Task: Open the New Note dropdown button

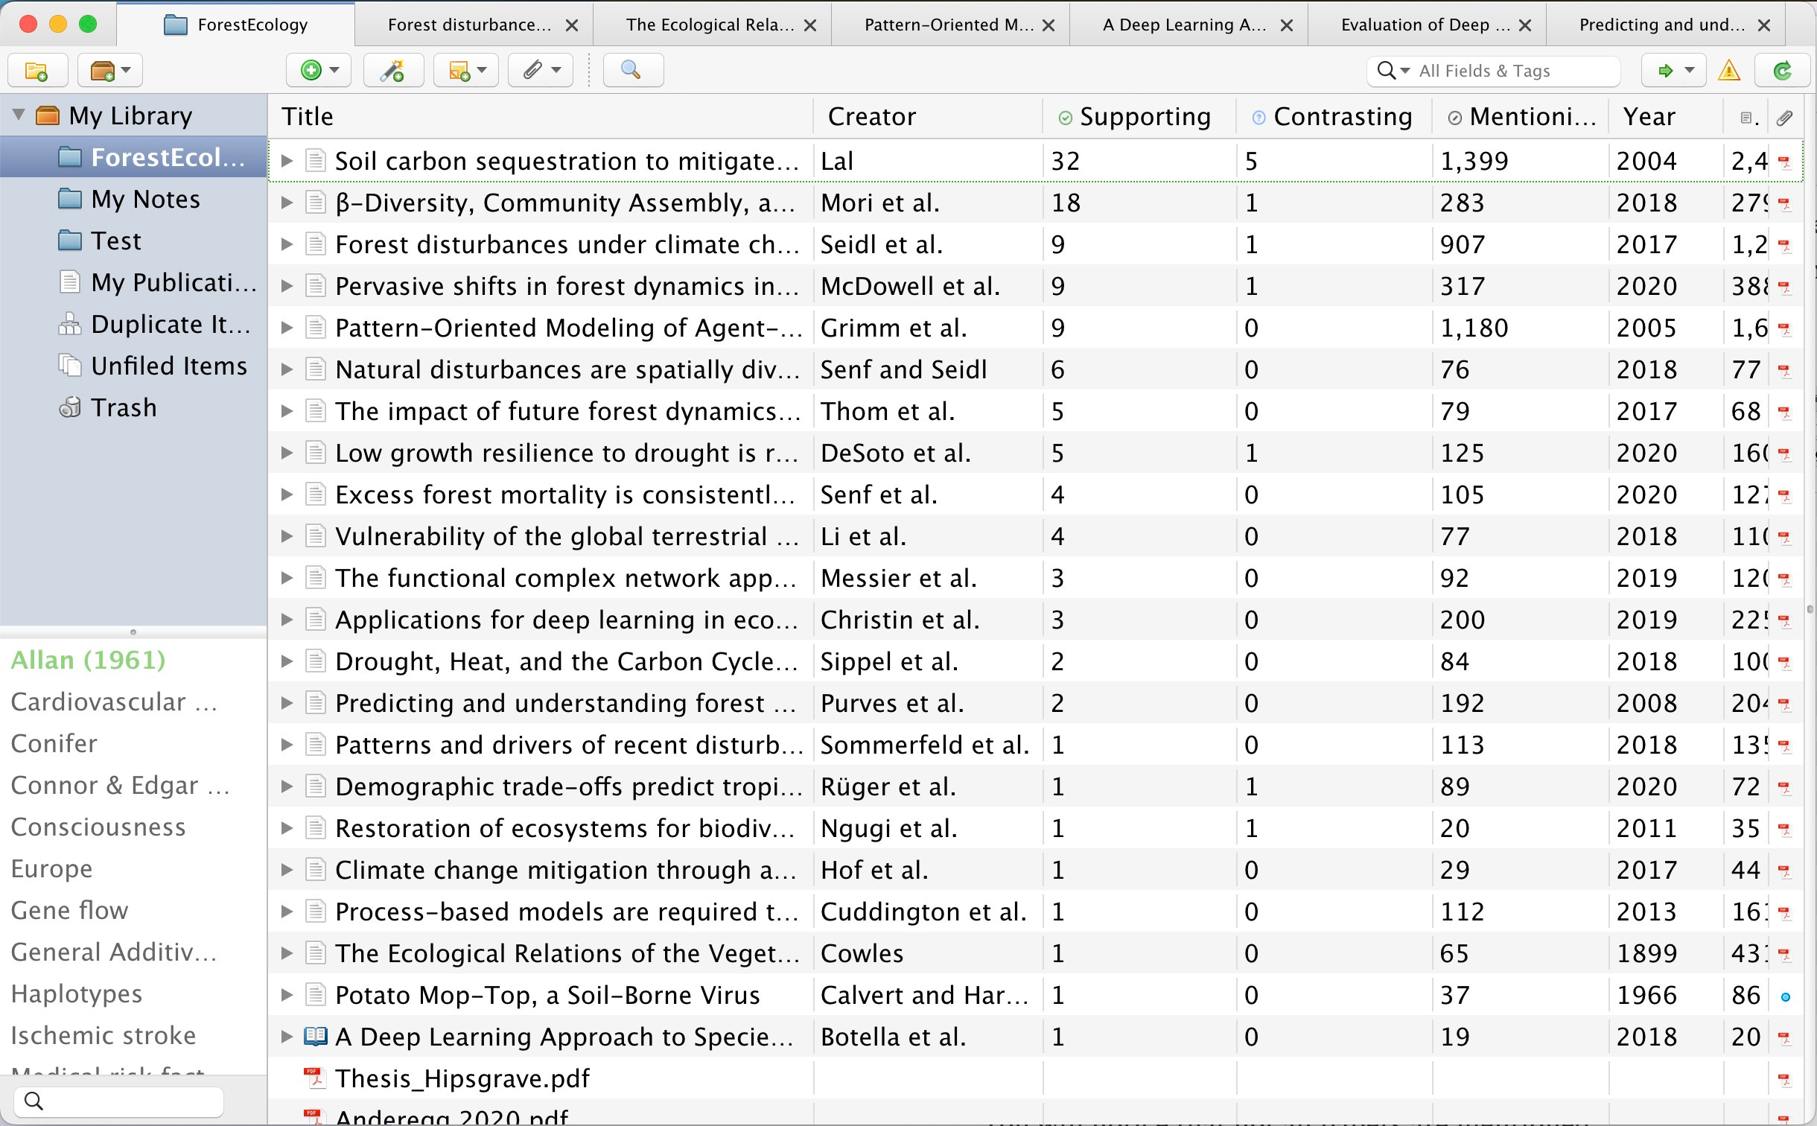Action: [x=466, y=71]
